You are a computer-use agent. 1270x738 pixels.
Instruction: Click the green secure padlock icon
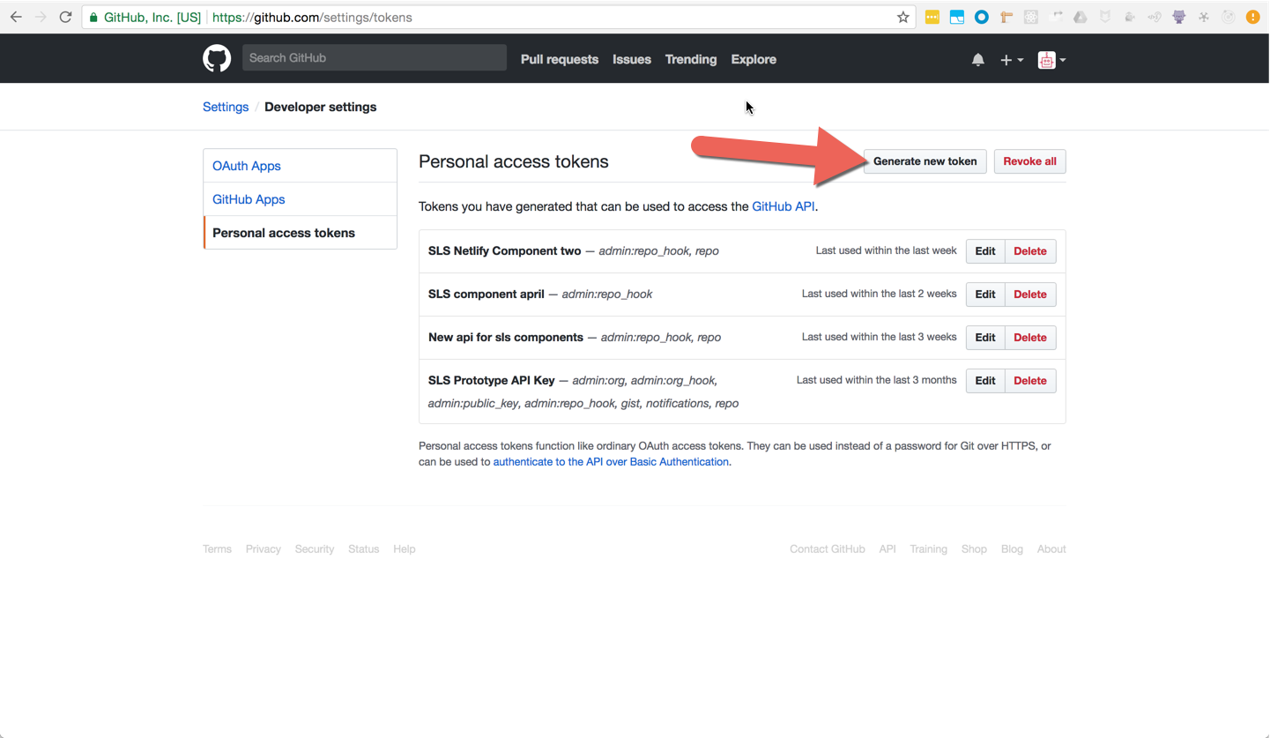point(93,17)
